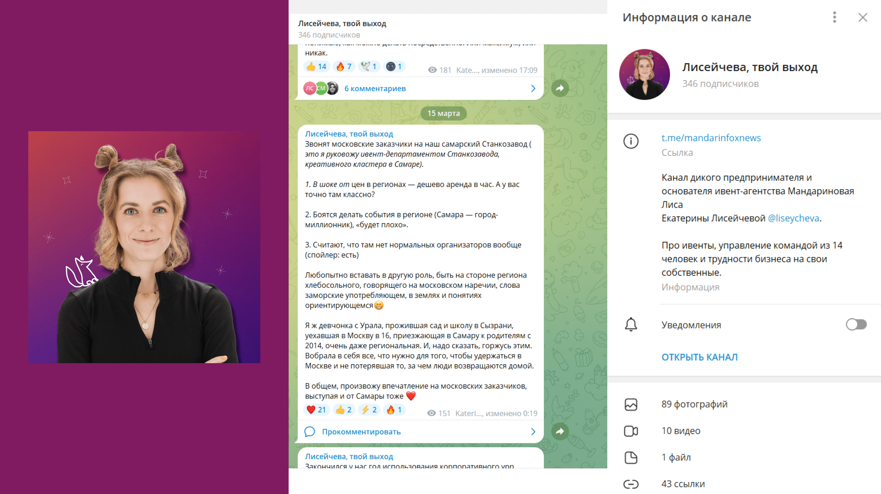
Task: Toggle the fire reaction with 7 votes
Action: coord(343,66)
